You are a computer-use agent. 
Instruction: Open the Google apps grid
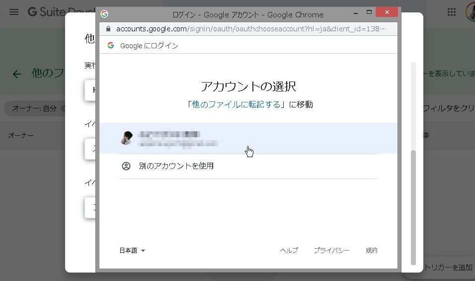tap(452, 12)
